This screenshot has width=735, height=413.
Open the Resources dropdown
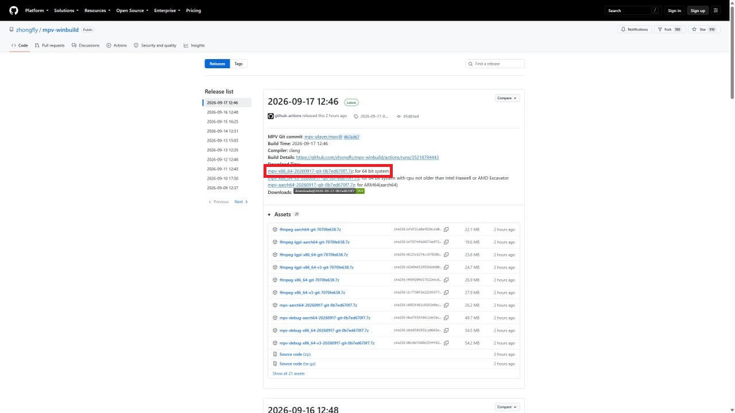98,10
